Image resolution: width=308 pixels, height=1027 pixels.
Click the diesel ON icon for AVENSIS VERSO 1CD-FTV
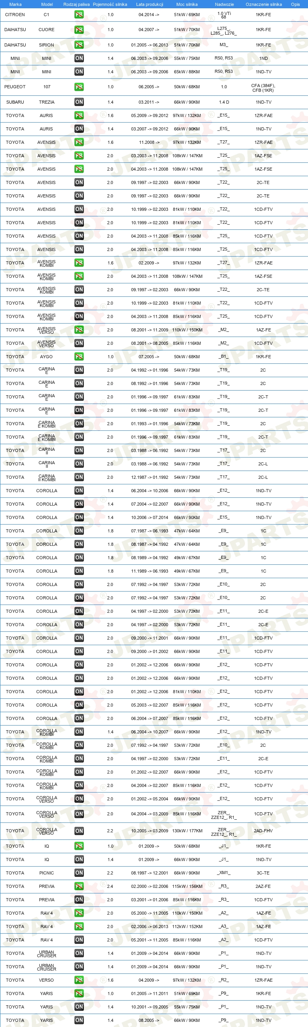79,343
